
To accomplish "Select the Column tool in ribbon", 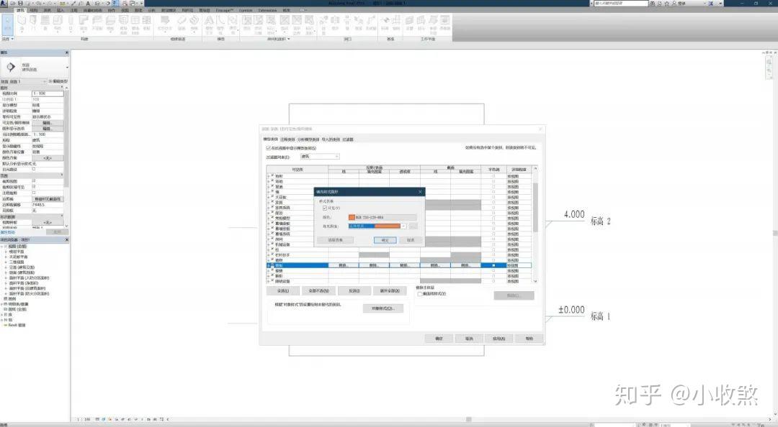I will (71, 23).
